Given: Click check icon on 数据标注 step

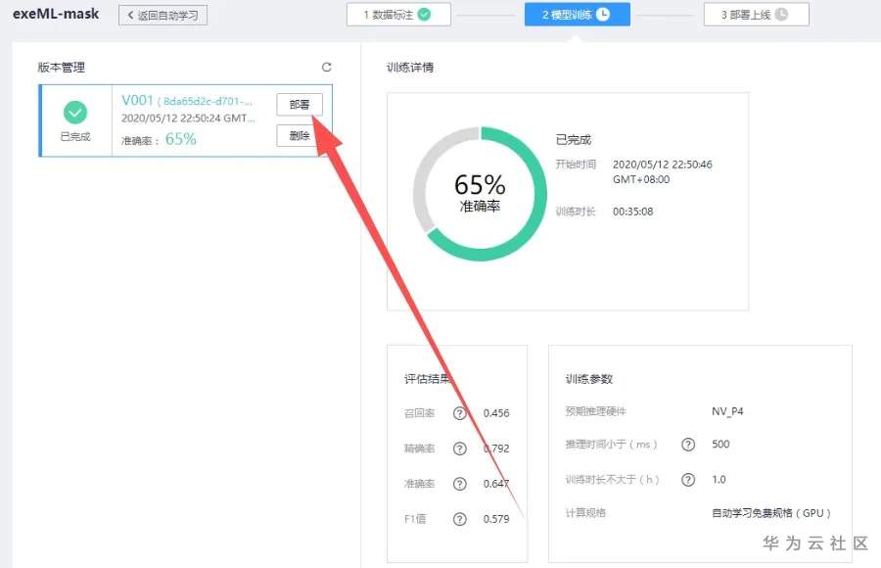Looking at the screenshot, I should (x=425, y=15).
